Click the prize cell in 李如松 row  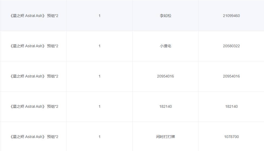tap(34, 16)
